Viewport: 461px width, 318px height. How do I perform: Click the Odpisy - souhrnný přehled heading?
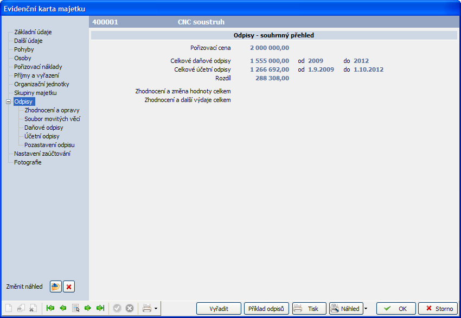pos(274,35)
